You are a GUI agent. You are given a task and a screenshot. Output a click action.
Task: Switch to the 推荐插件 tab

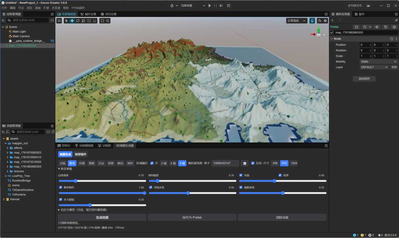click(81, 154)
